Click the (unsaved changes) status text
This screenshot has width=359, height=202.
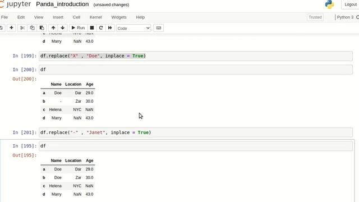pyautogui.click(x=111, y=5)
